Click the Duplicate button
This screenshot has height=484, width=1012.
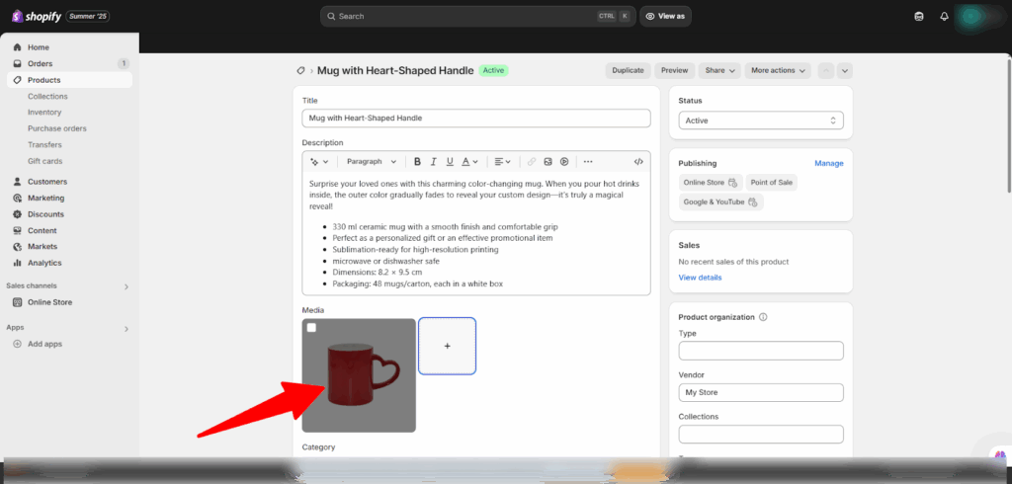628,71
